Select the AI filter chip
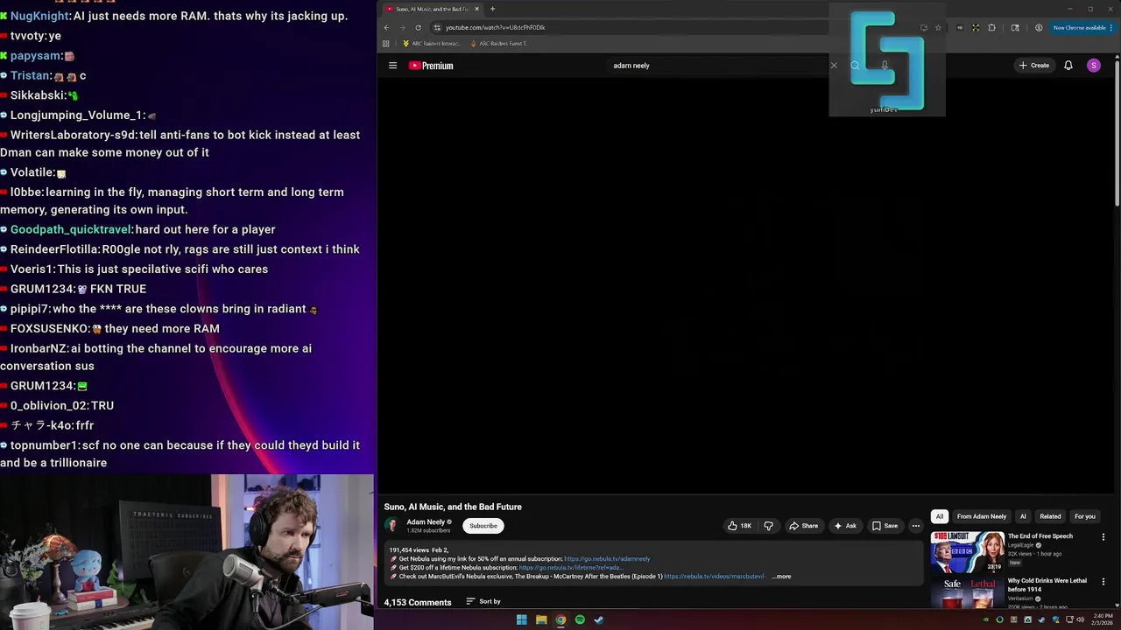 coord(1023,516)
